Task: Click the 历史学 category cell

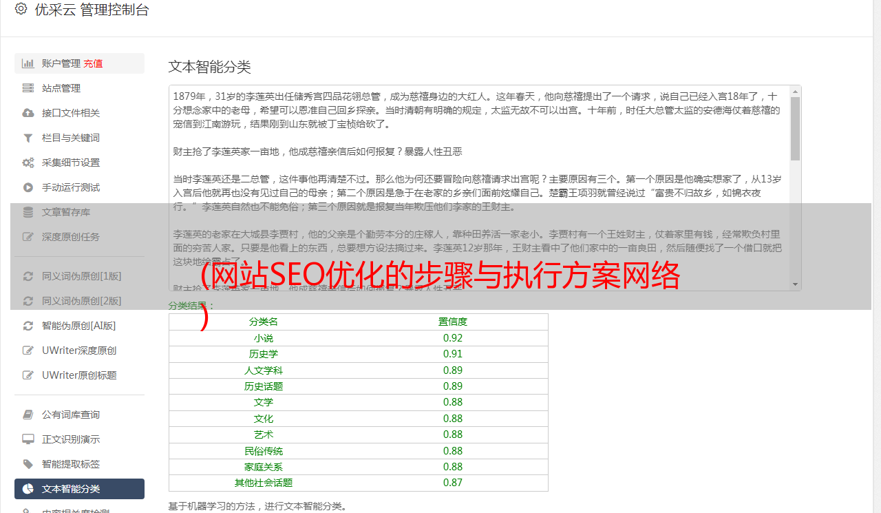Action: coord(264,354)
